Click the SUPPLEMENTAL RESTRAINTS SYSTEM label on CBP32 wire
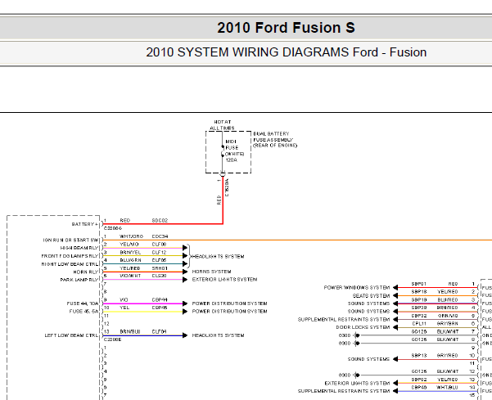Screen dimensions: 492x400 pyautogui.click(x=344, y=320)
